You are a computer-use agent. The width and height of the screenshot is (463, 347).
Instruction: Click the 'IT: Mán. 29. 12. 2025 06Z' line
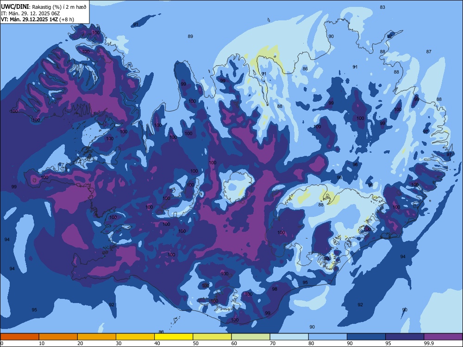[31, 13]
